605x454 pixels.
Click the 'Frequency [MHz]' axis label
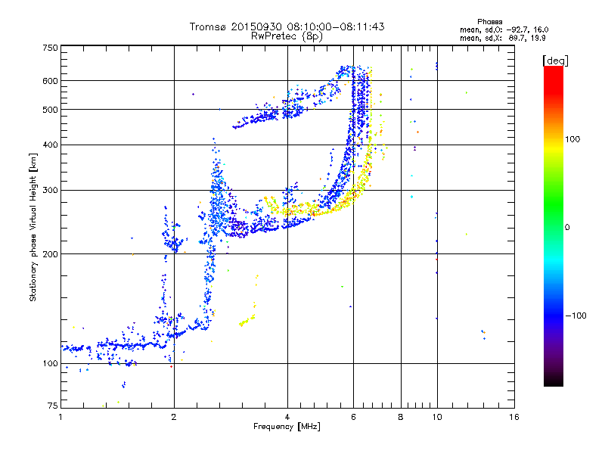287,427
